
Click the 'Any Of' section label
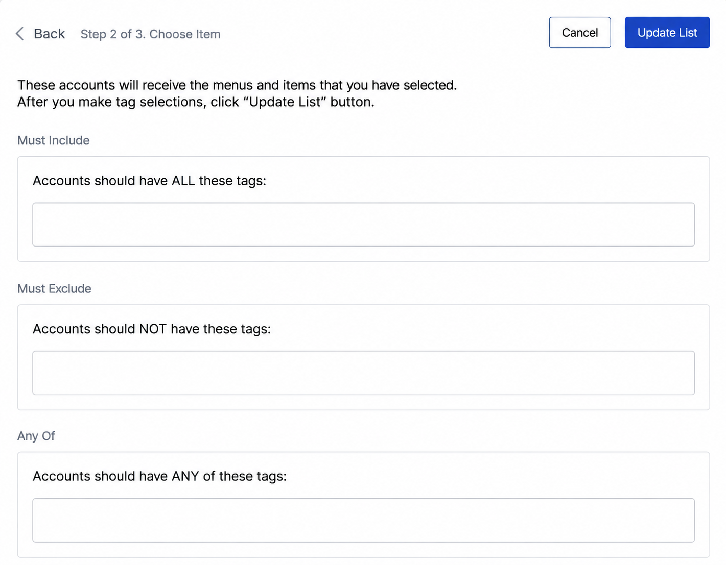click(x=36, y=436)
